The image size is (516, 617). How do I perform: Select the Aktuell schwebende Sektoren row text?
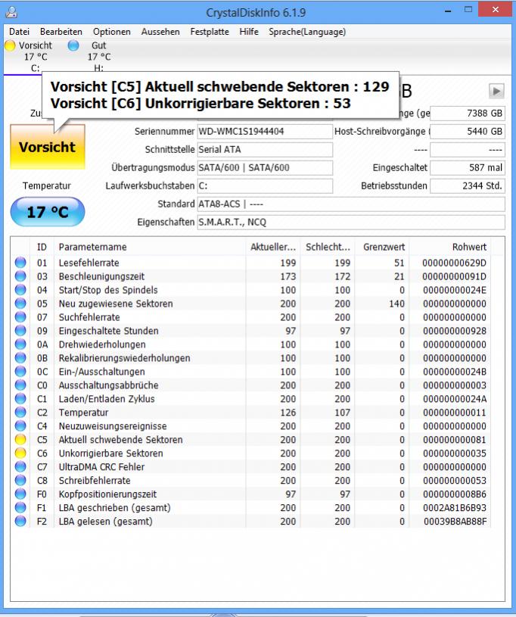pyautogui.click(x=121, y=440)
